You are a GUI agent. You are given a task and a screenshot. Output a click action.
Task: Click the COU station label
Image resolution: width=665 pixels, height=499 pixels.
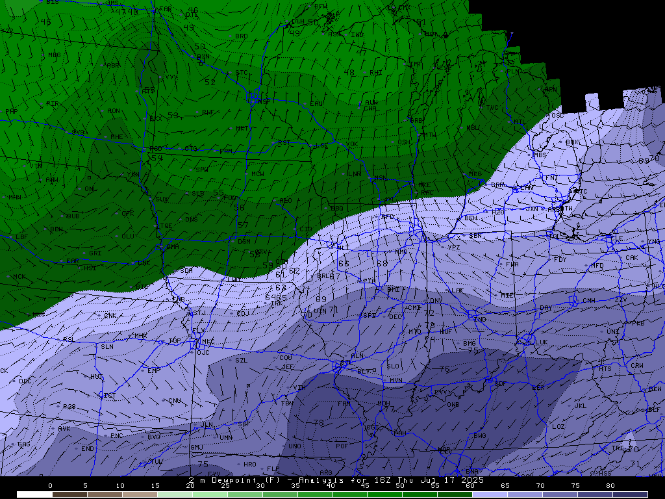coord(286,358)
